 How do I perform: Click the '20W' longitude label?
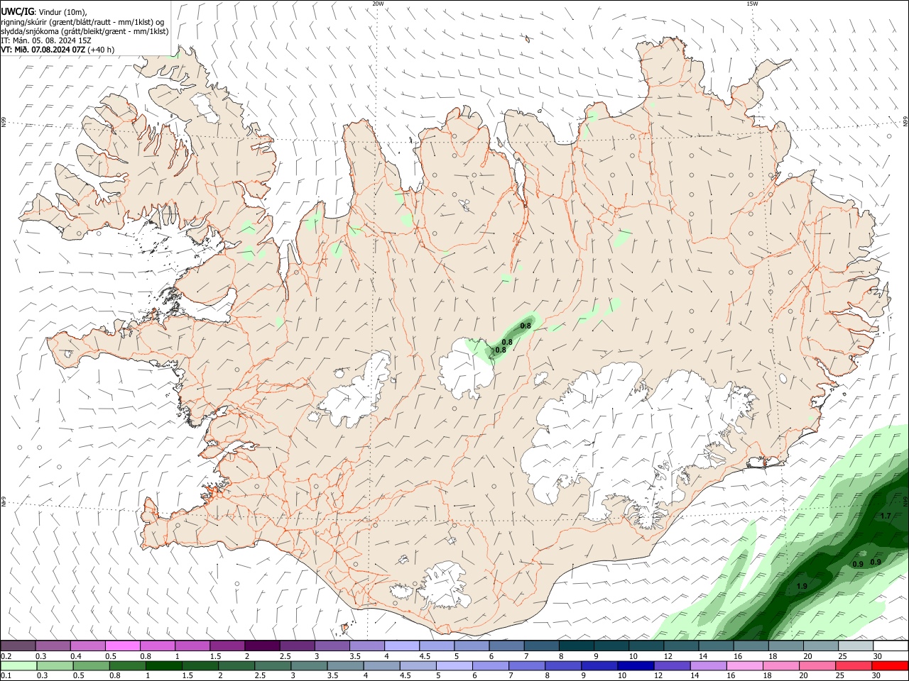(379, 4)
